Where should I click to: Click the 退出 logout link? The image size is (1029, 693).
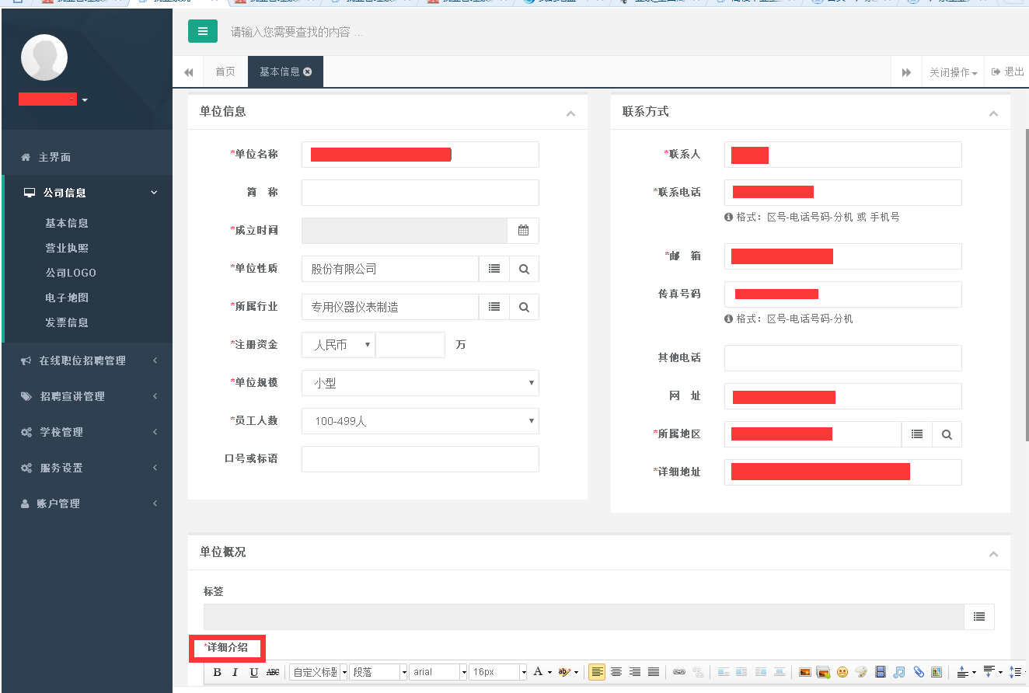tap(1007, 71)
